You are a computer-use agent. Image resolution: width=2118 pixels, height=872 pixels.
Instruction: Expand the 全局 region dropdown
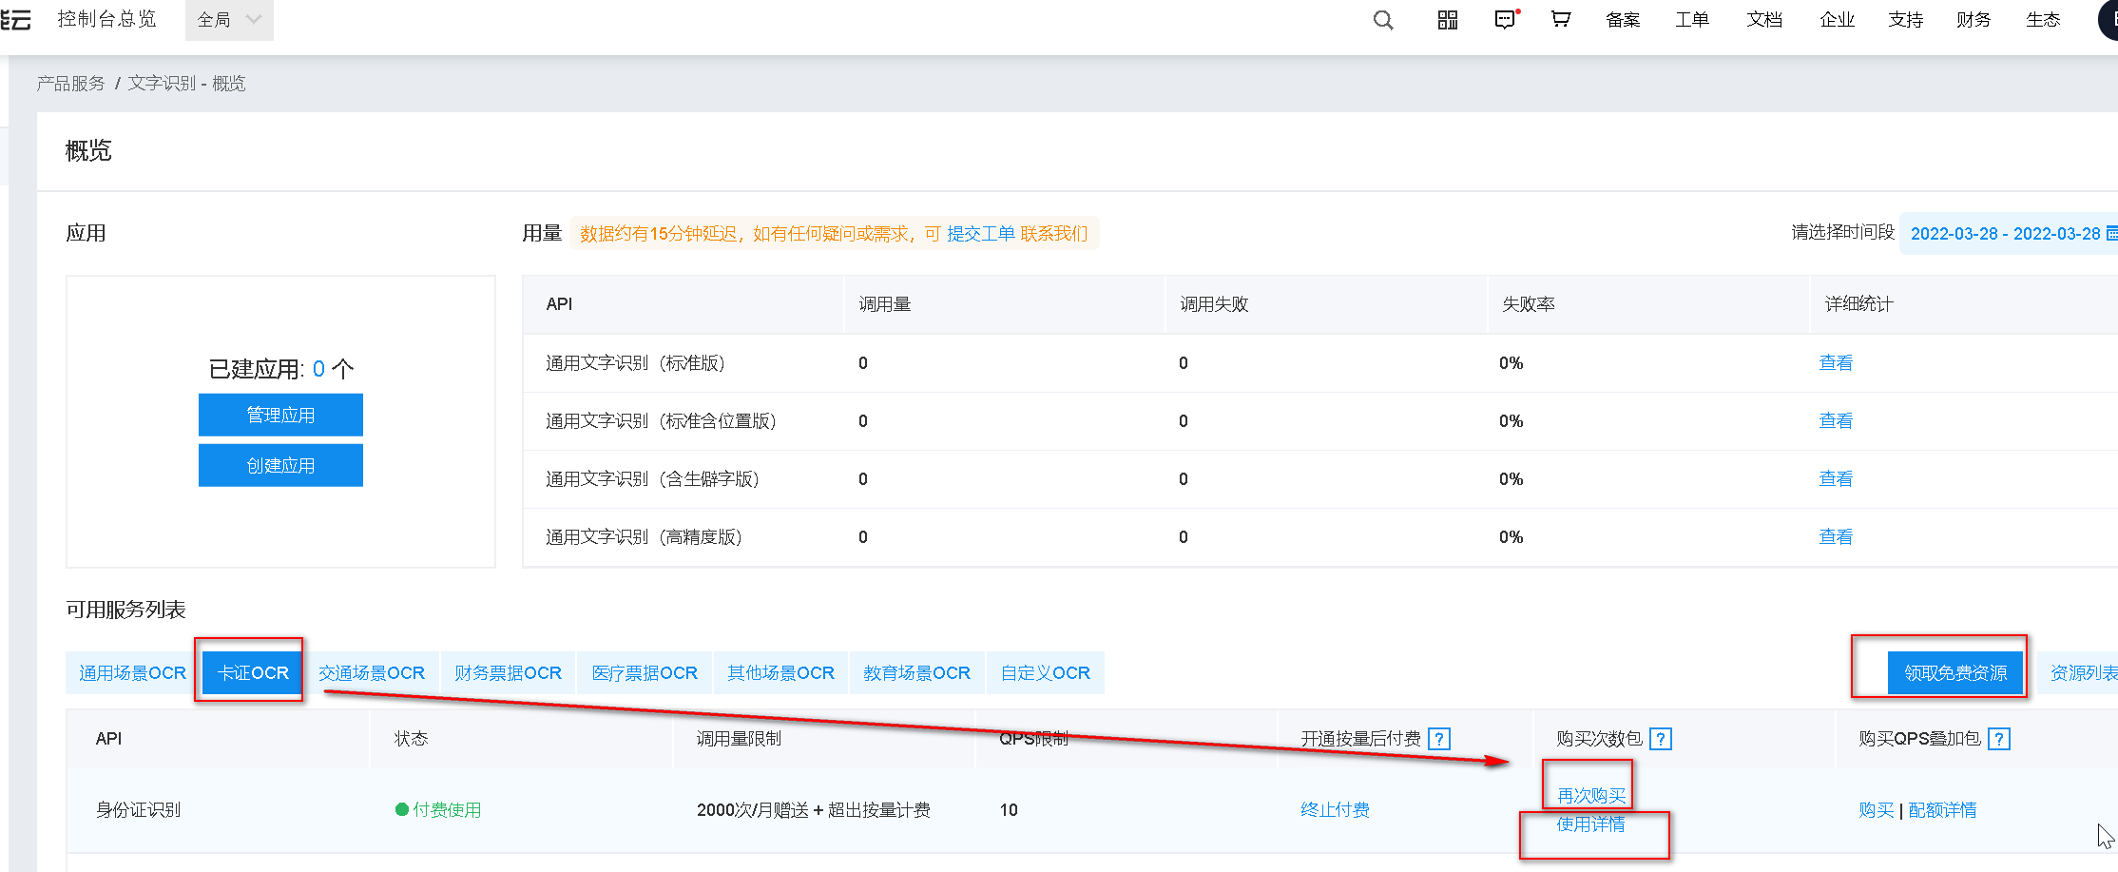(229, 20)
